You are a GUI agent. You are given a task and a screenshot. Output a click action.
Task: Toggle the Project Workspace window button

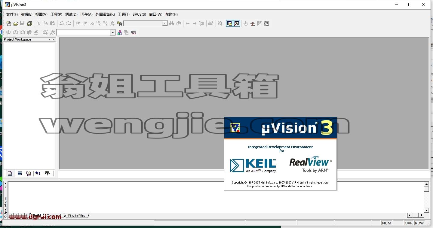tap(230, 23)
